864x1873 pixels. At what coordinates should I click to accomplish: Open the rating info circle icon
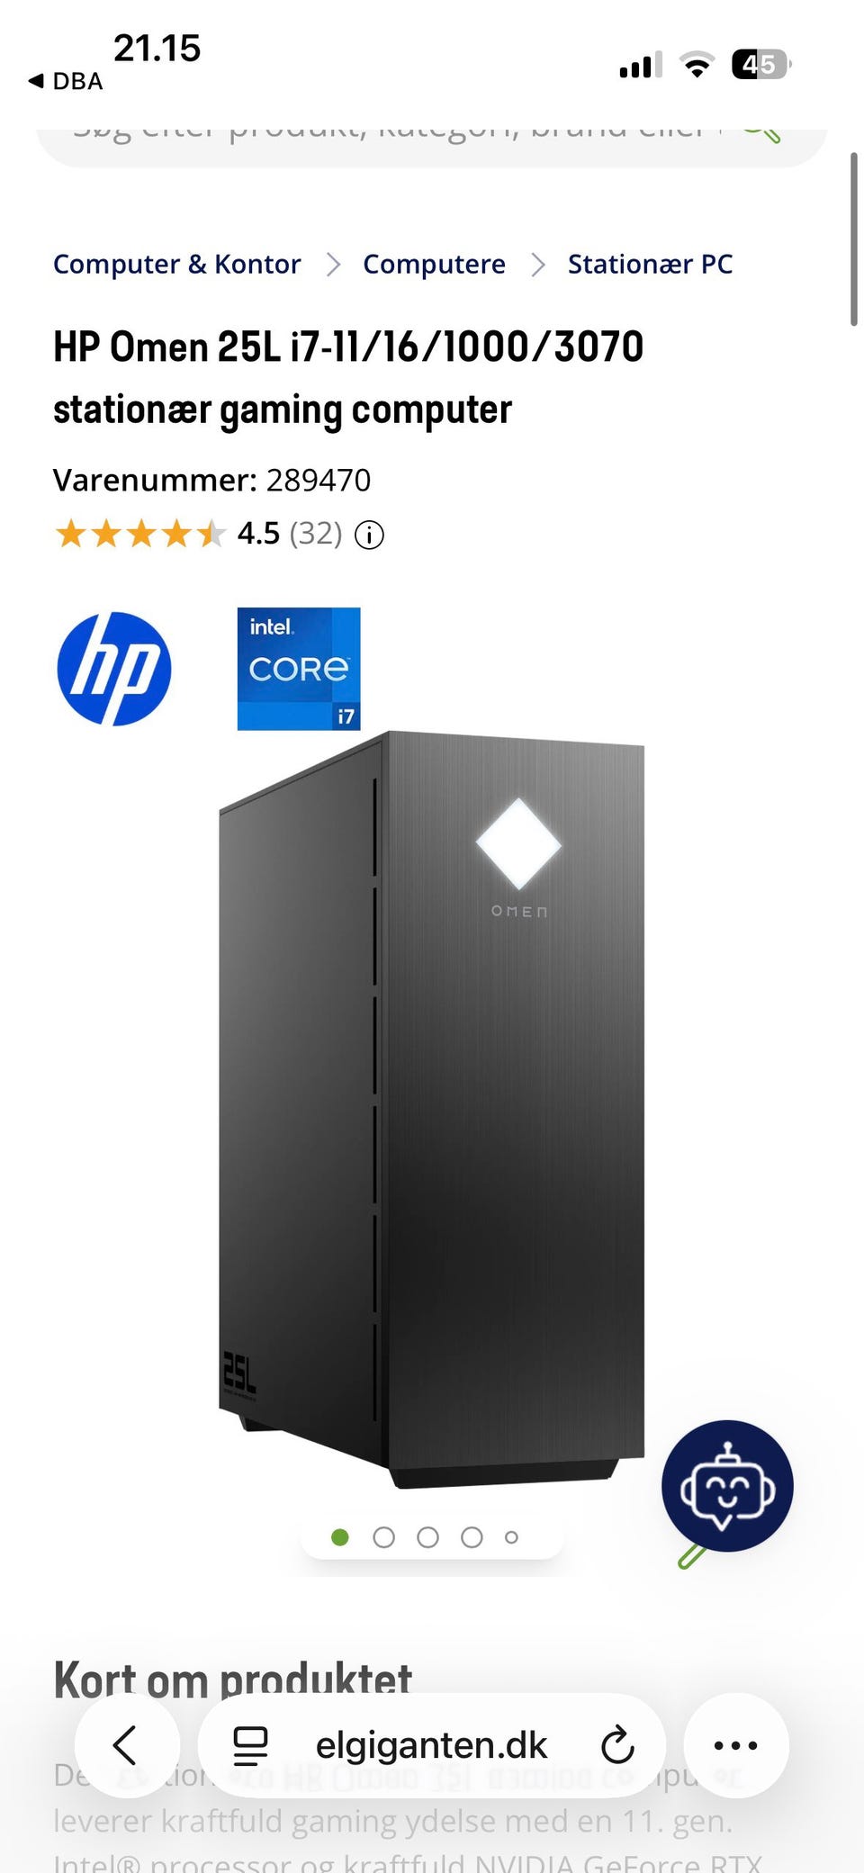click(x=369, y=536)
